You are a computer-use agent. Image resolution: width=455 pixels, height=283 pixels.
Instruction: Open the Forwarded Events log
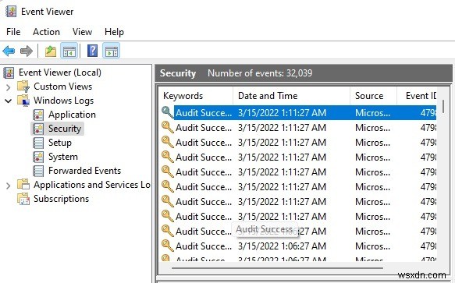click(x=84, y=171)
